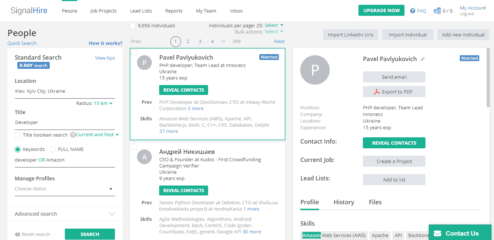
Task: Click the PDF icon on Export button
Action: 376,92
